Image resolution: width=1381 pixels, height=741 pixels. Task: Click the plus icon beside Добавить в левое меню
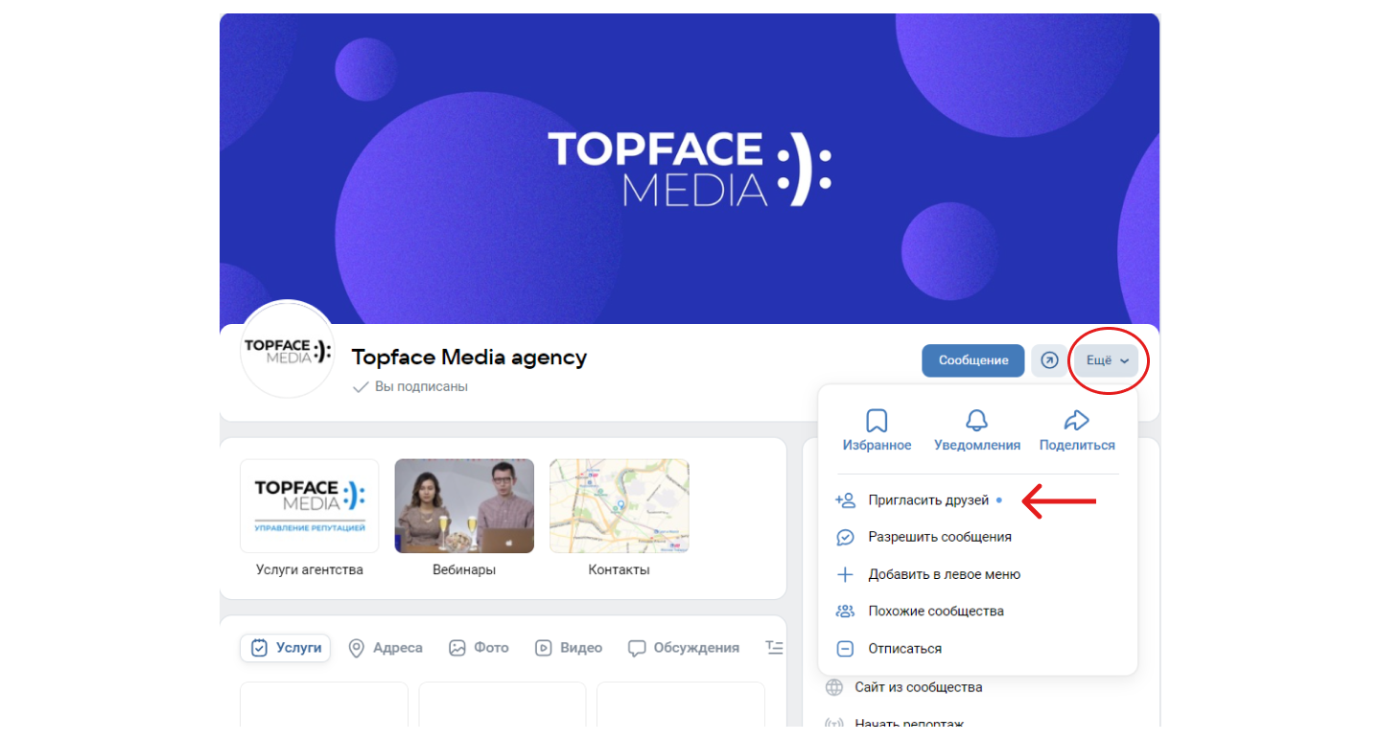pos(845,574)
